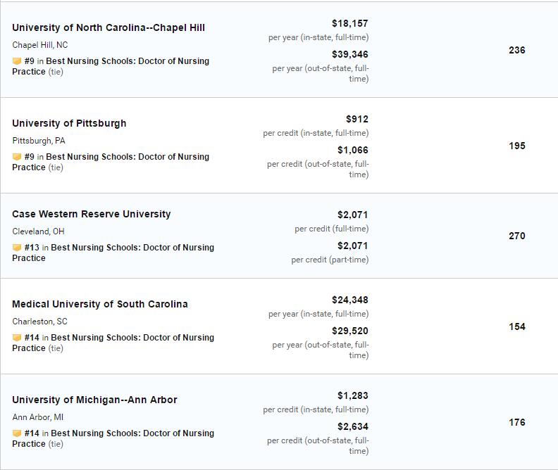This screenshot has height=470, width=558.
Task: Open University of North Carolina--Chapel Hill school page
Action: (108, 27)
